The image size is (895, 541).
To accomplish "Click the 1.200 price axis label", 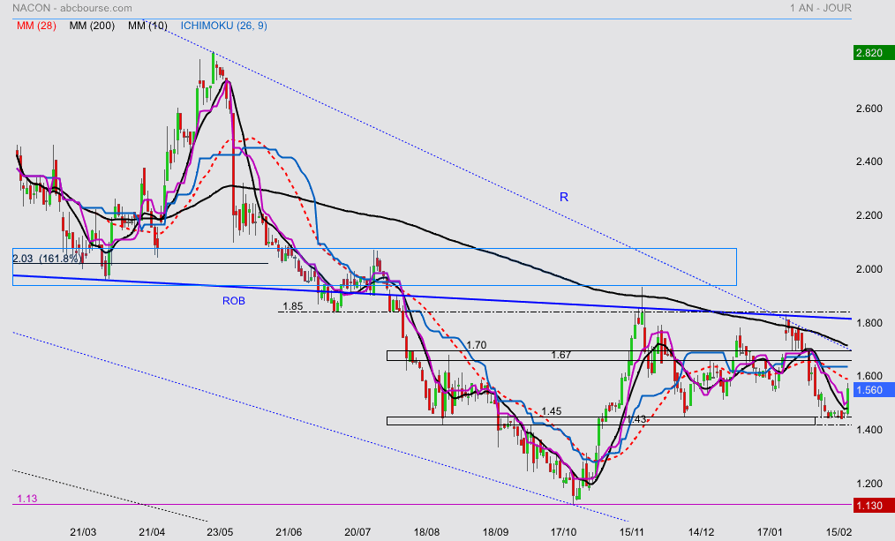I will 869,484.
